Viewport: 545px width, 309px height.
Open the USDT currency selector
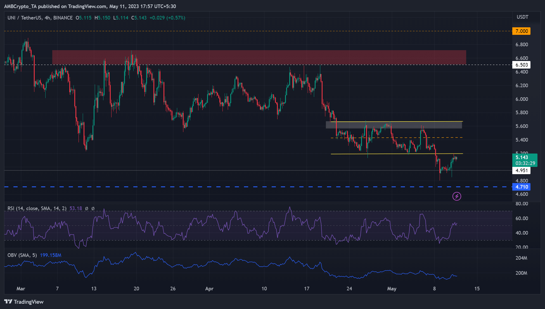click(522, 17)
